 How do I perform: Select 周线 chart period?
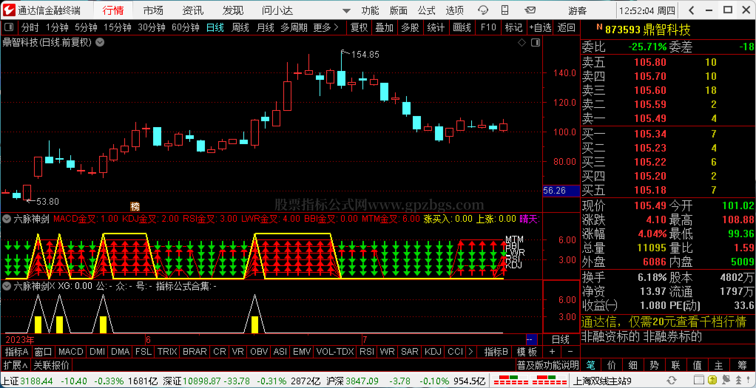point(240,27)
